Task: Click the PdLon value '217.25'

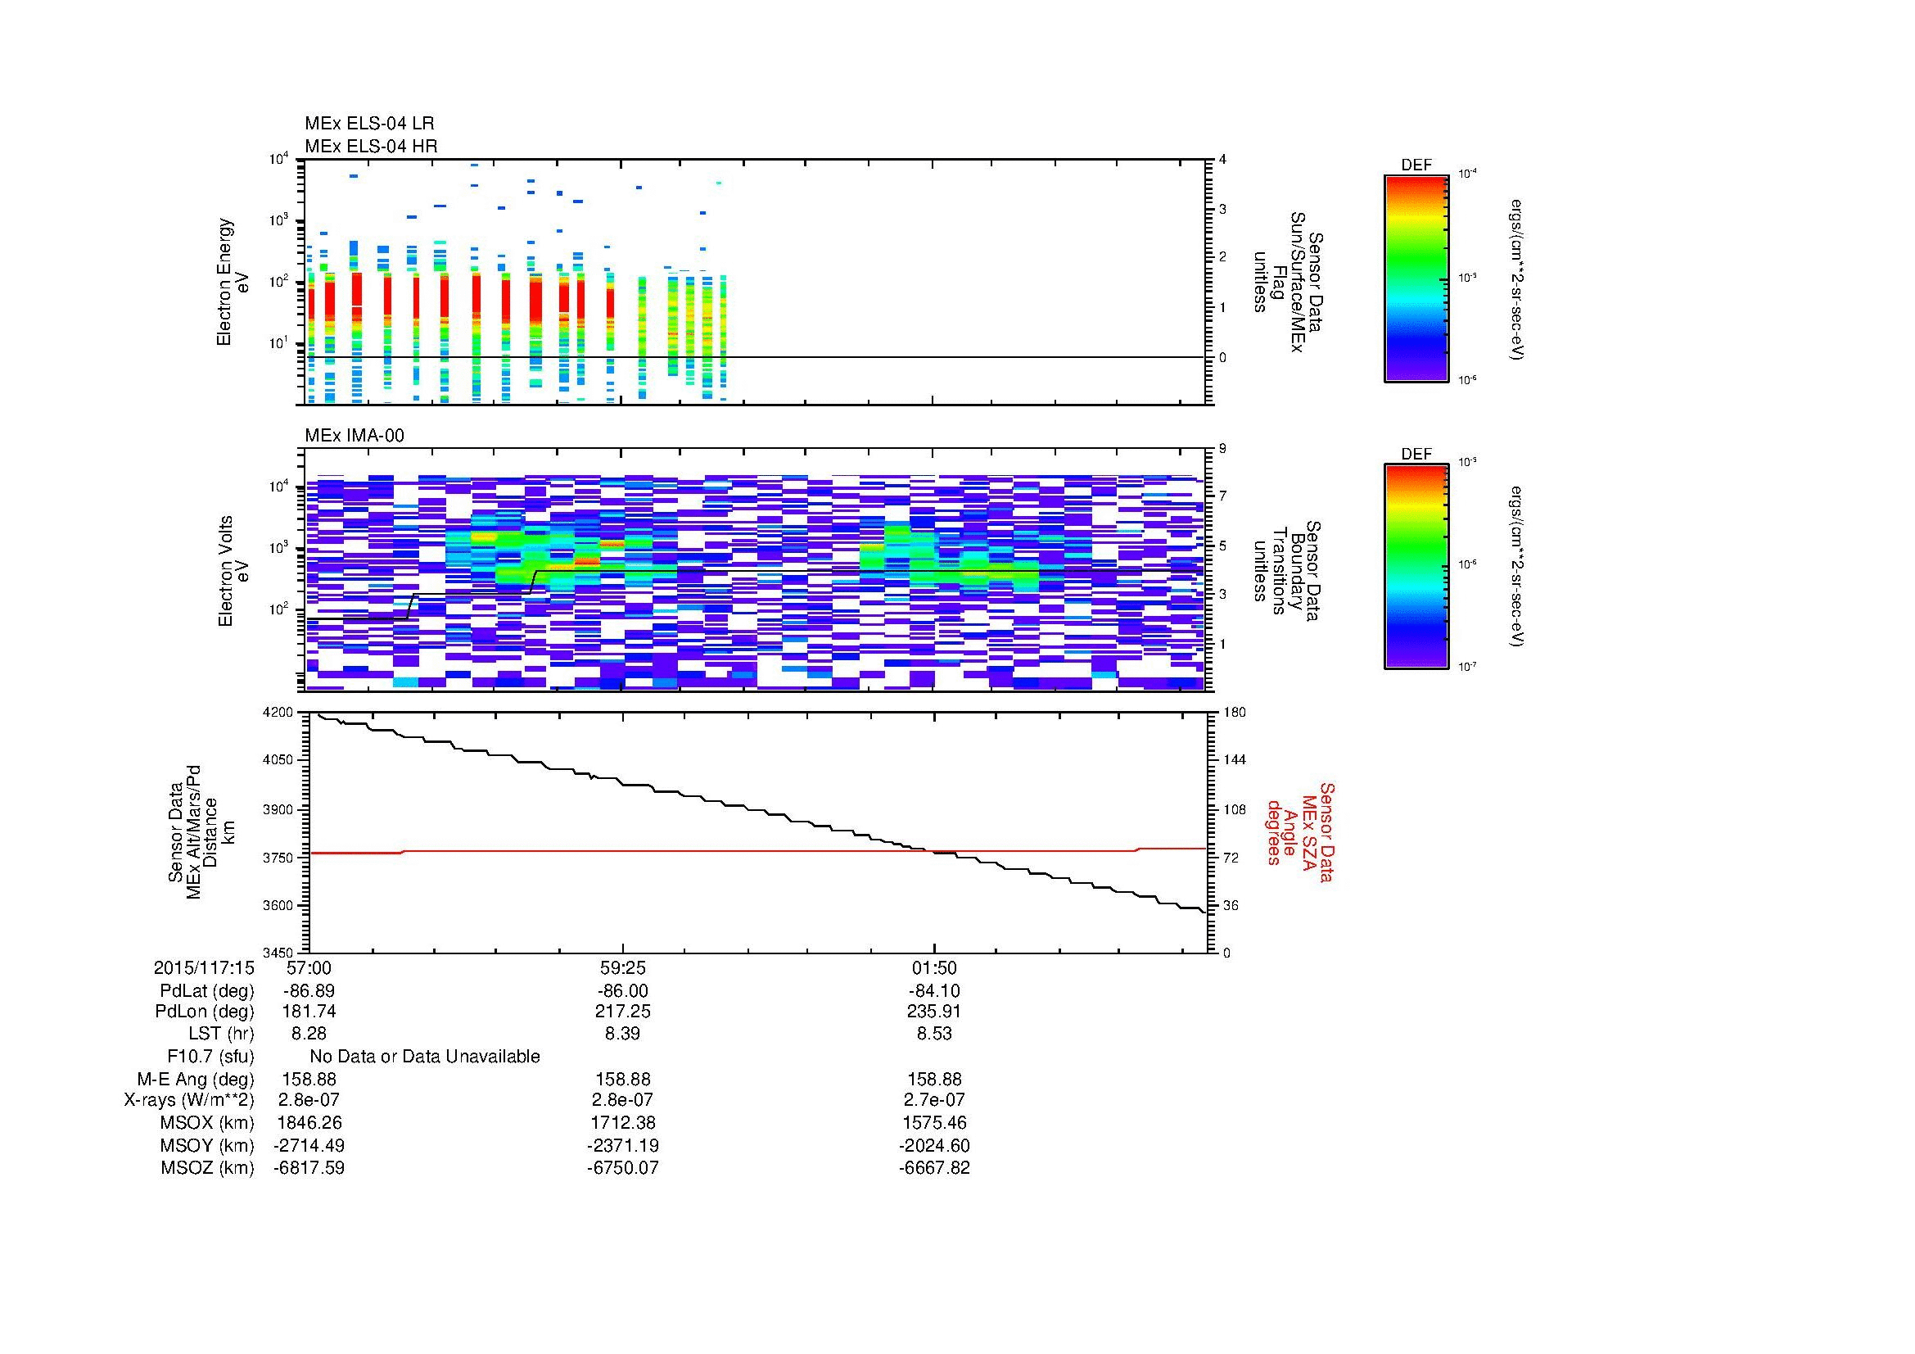Action: coord(622,1011)
